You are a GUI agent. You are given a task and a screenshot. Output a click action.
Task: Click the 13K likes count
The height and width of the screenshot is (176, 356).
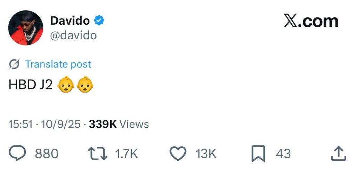tap(206, 153)
